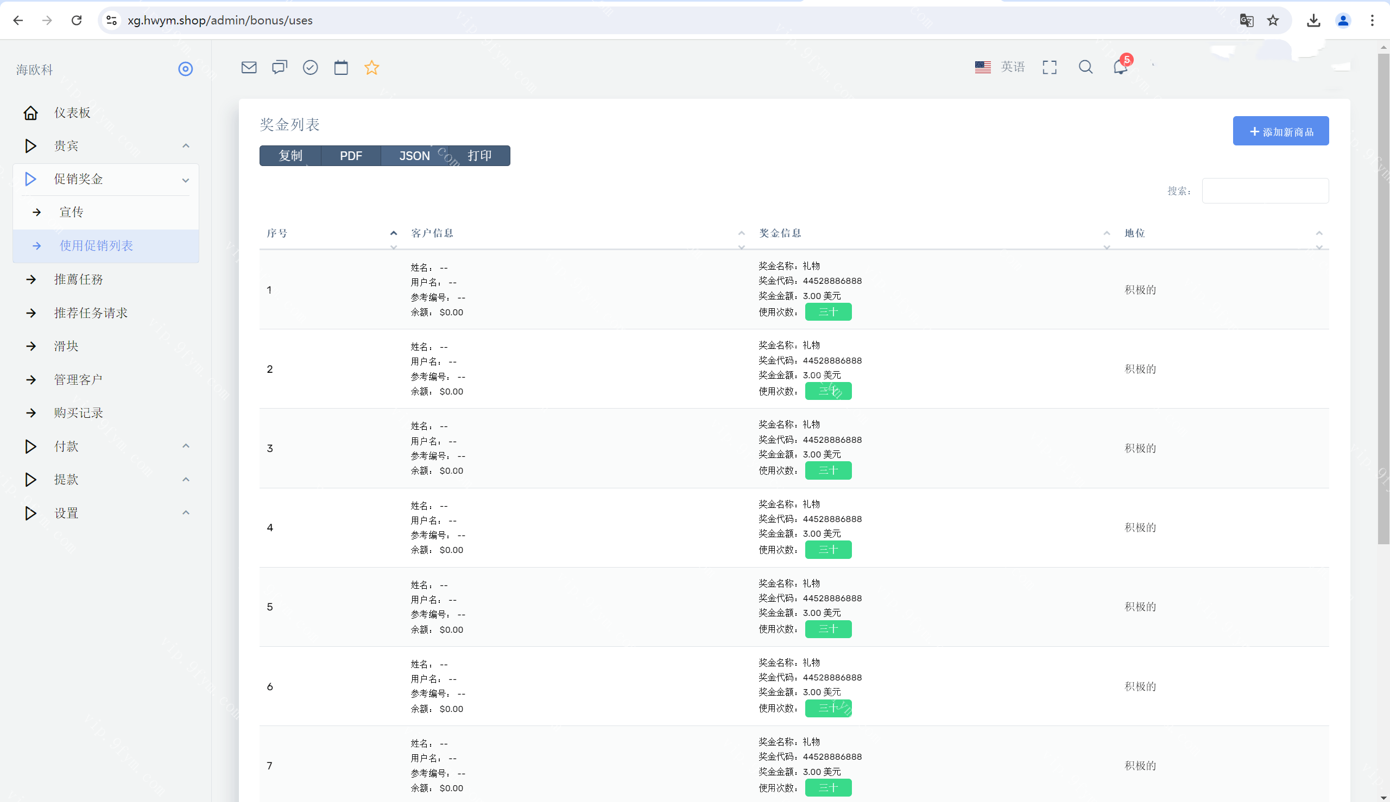Click the header search magnifier icon
1390x802 pixels.
[1085, 67]
